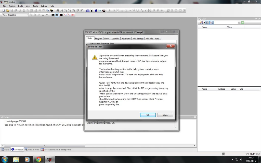Click 'Loaded plugin STK500' message line

coord(15,121)
